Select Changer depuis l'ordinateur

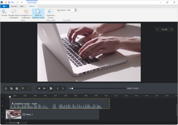[x=14, y=14]
